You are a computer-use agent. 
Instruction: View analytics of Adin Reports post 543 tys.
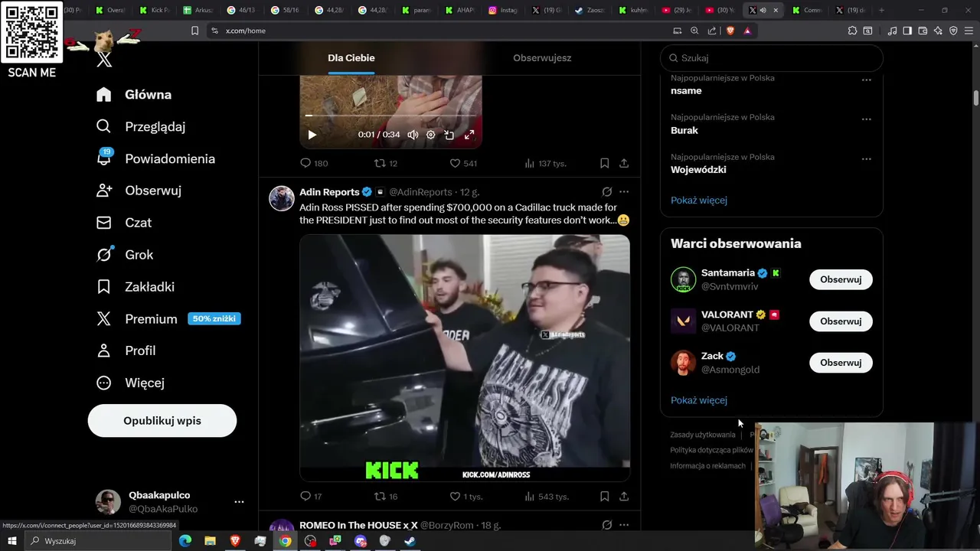(529, 496)
